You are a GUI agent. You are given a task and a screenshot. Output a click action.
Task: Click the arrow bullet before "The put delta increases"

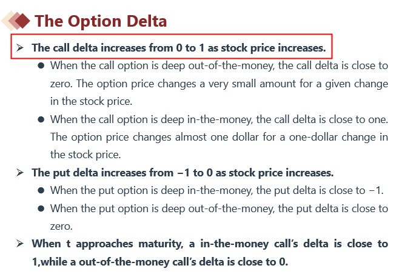point(21,173)
